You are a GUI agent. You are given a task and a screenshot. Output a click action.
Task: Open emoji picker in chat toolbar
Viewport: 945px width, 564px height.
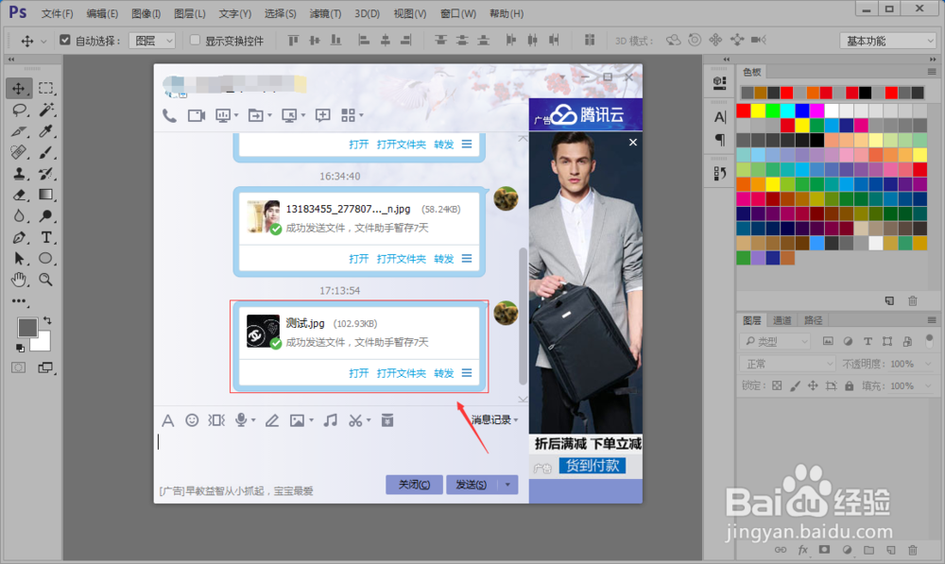coord(192,420)
